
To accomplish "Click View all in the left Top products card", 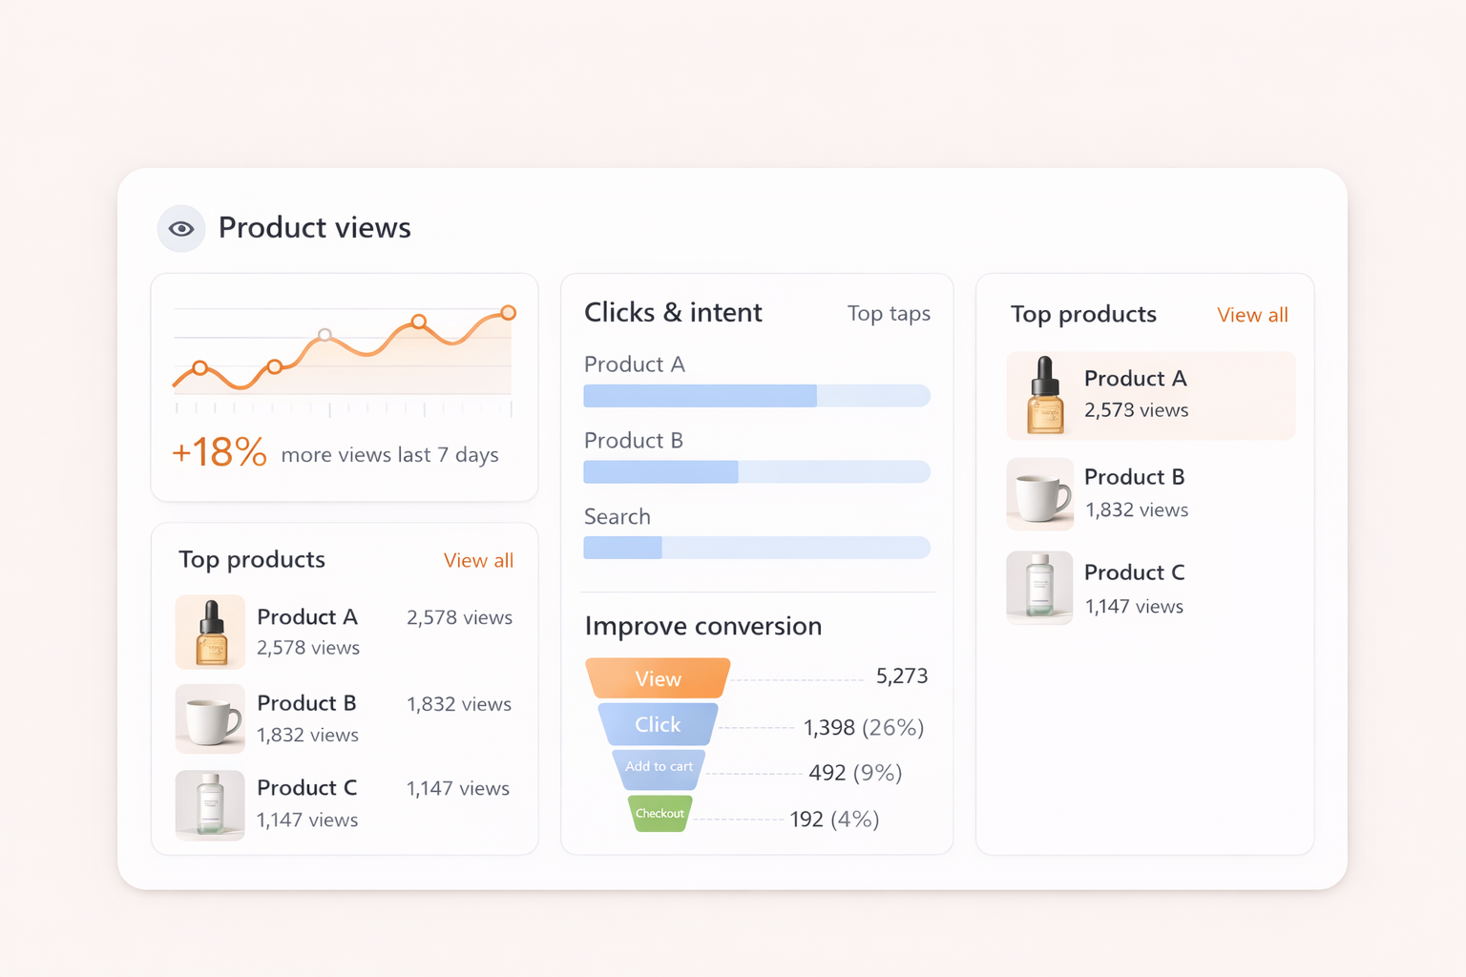I will click(478, 560).
